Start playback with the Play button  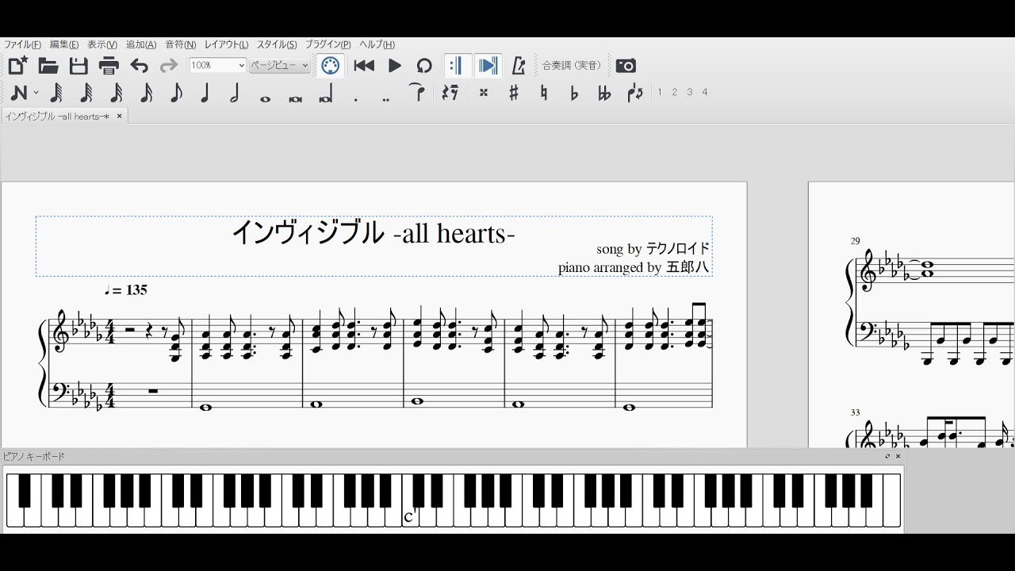coord(395,66)
